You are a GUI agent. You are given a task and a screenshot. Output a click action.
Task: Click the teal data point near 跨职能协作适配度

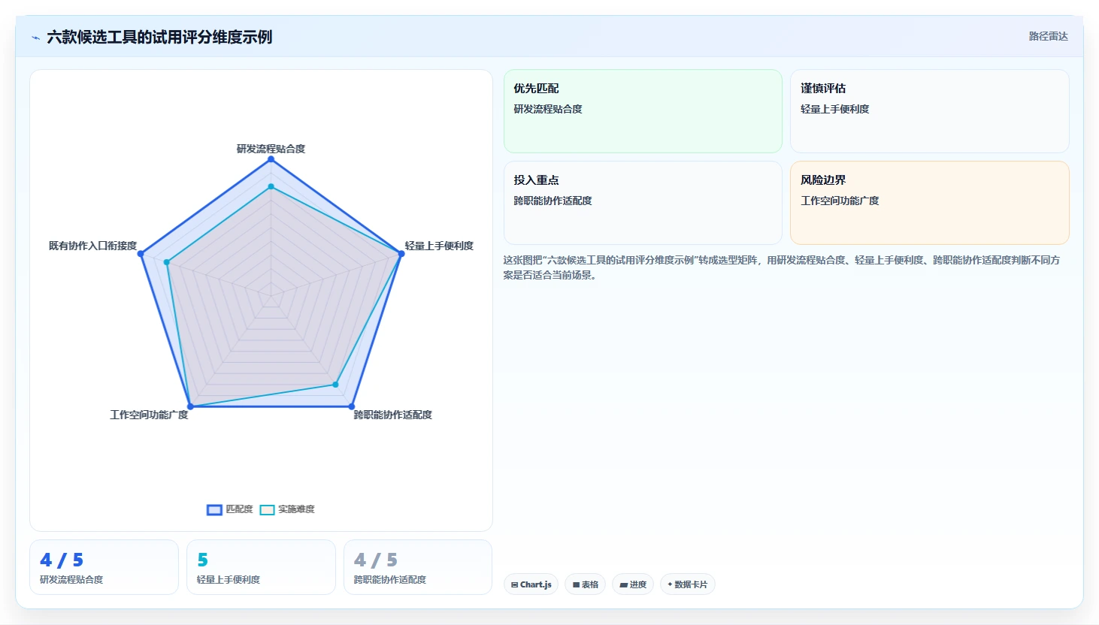(x=335, y=385)
